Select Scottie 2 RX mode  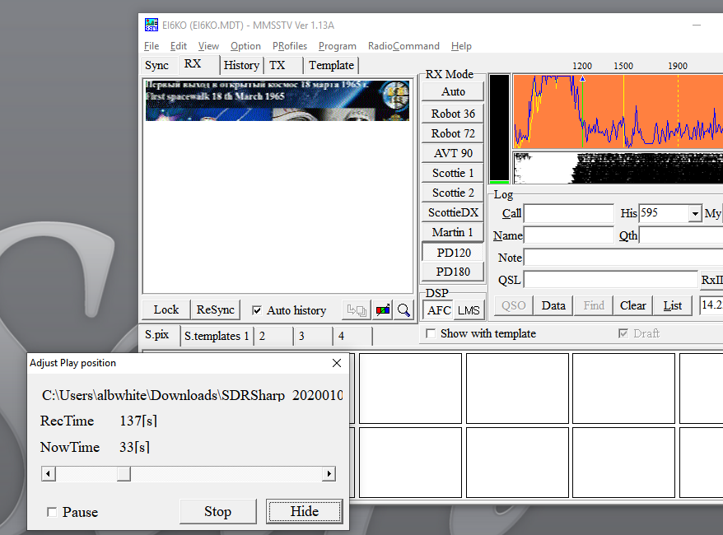point(453,193)
